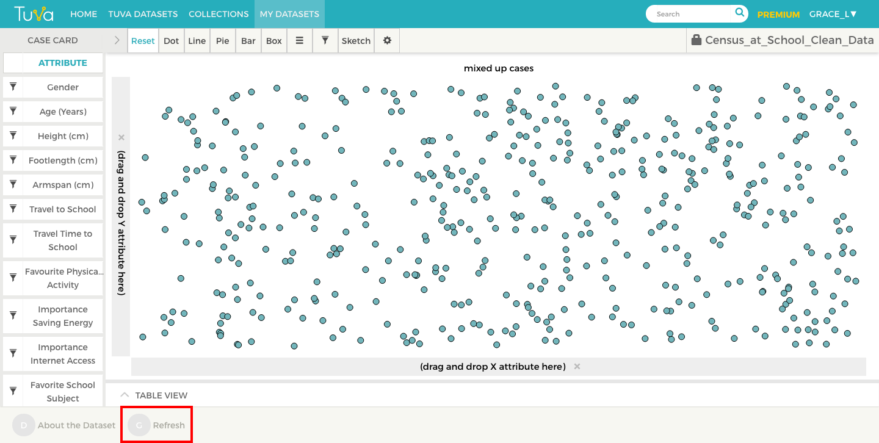Click the Reset plot button
879x443 pixels.
143,40
